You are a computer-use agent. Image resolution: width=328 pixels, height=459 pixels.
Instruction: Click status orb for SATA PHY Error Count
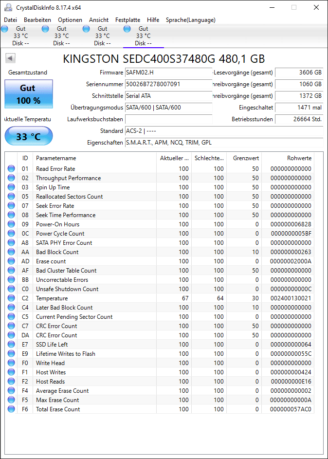click(11, 242)
